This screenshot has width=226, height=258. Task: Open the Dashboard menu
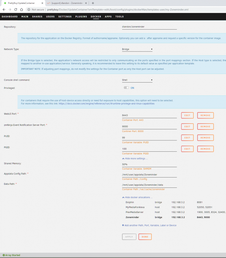(x=10, y=17)
